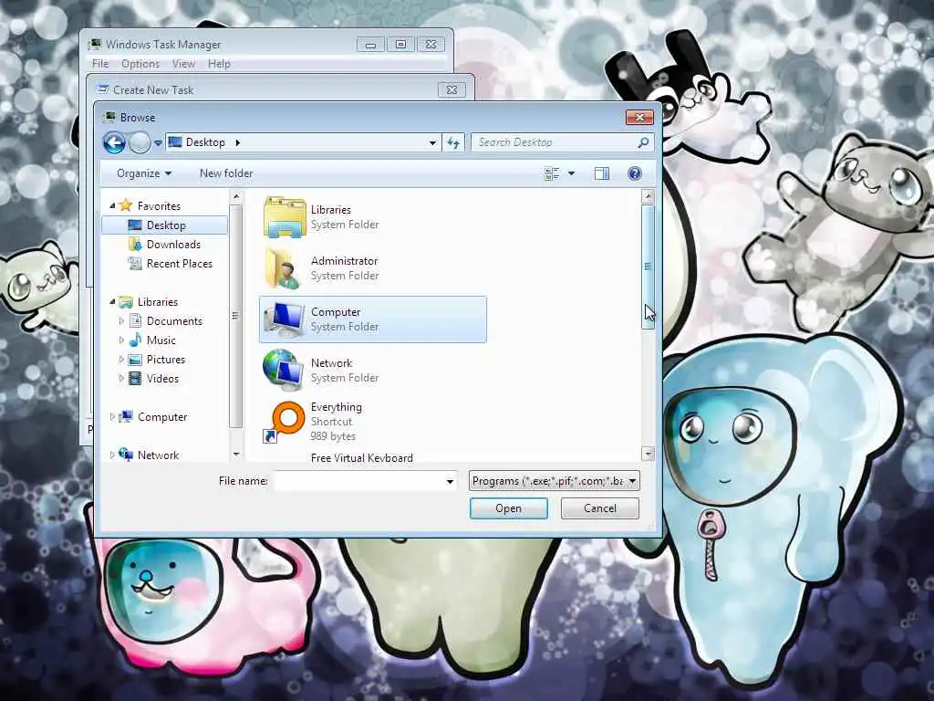Click the Videos film icon in sidebar
The width and height of the screenshot is (934, 701).
[x=135, y=379]
